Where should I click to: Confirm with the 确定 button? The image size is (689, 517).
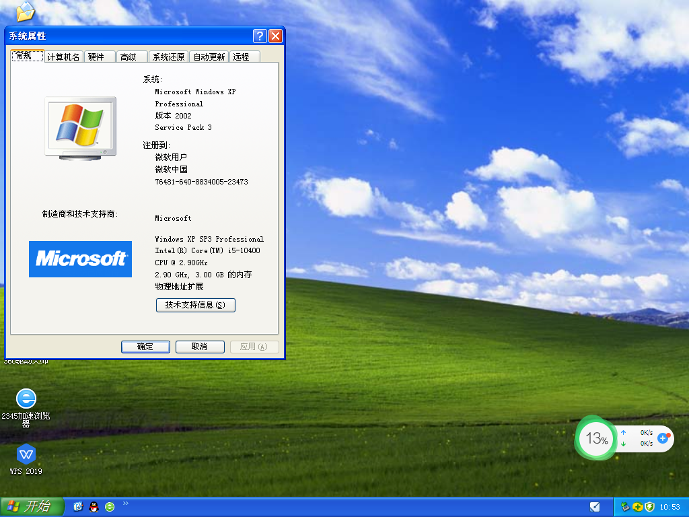point(145,347)
